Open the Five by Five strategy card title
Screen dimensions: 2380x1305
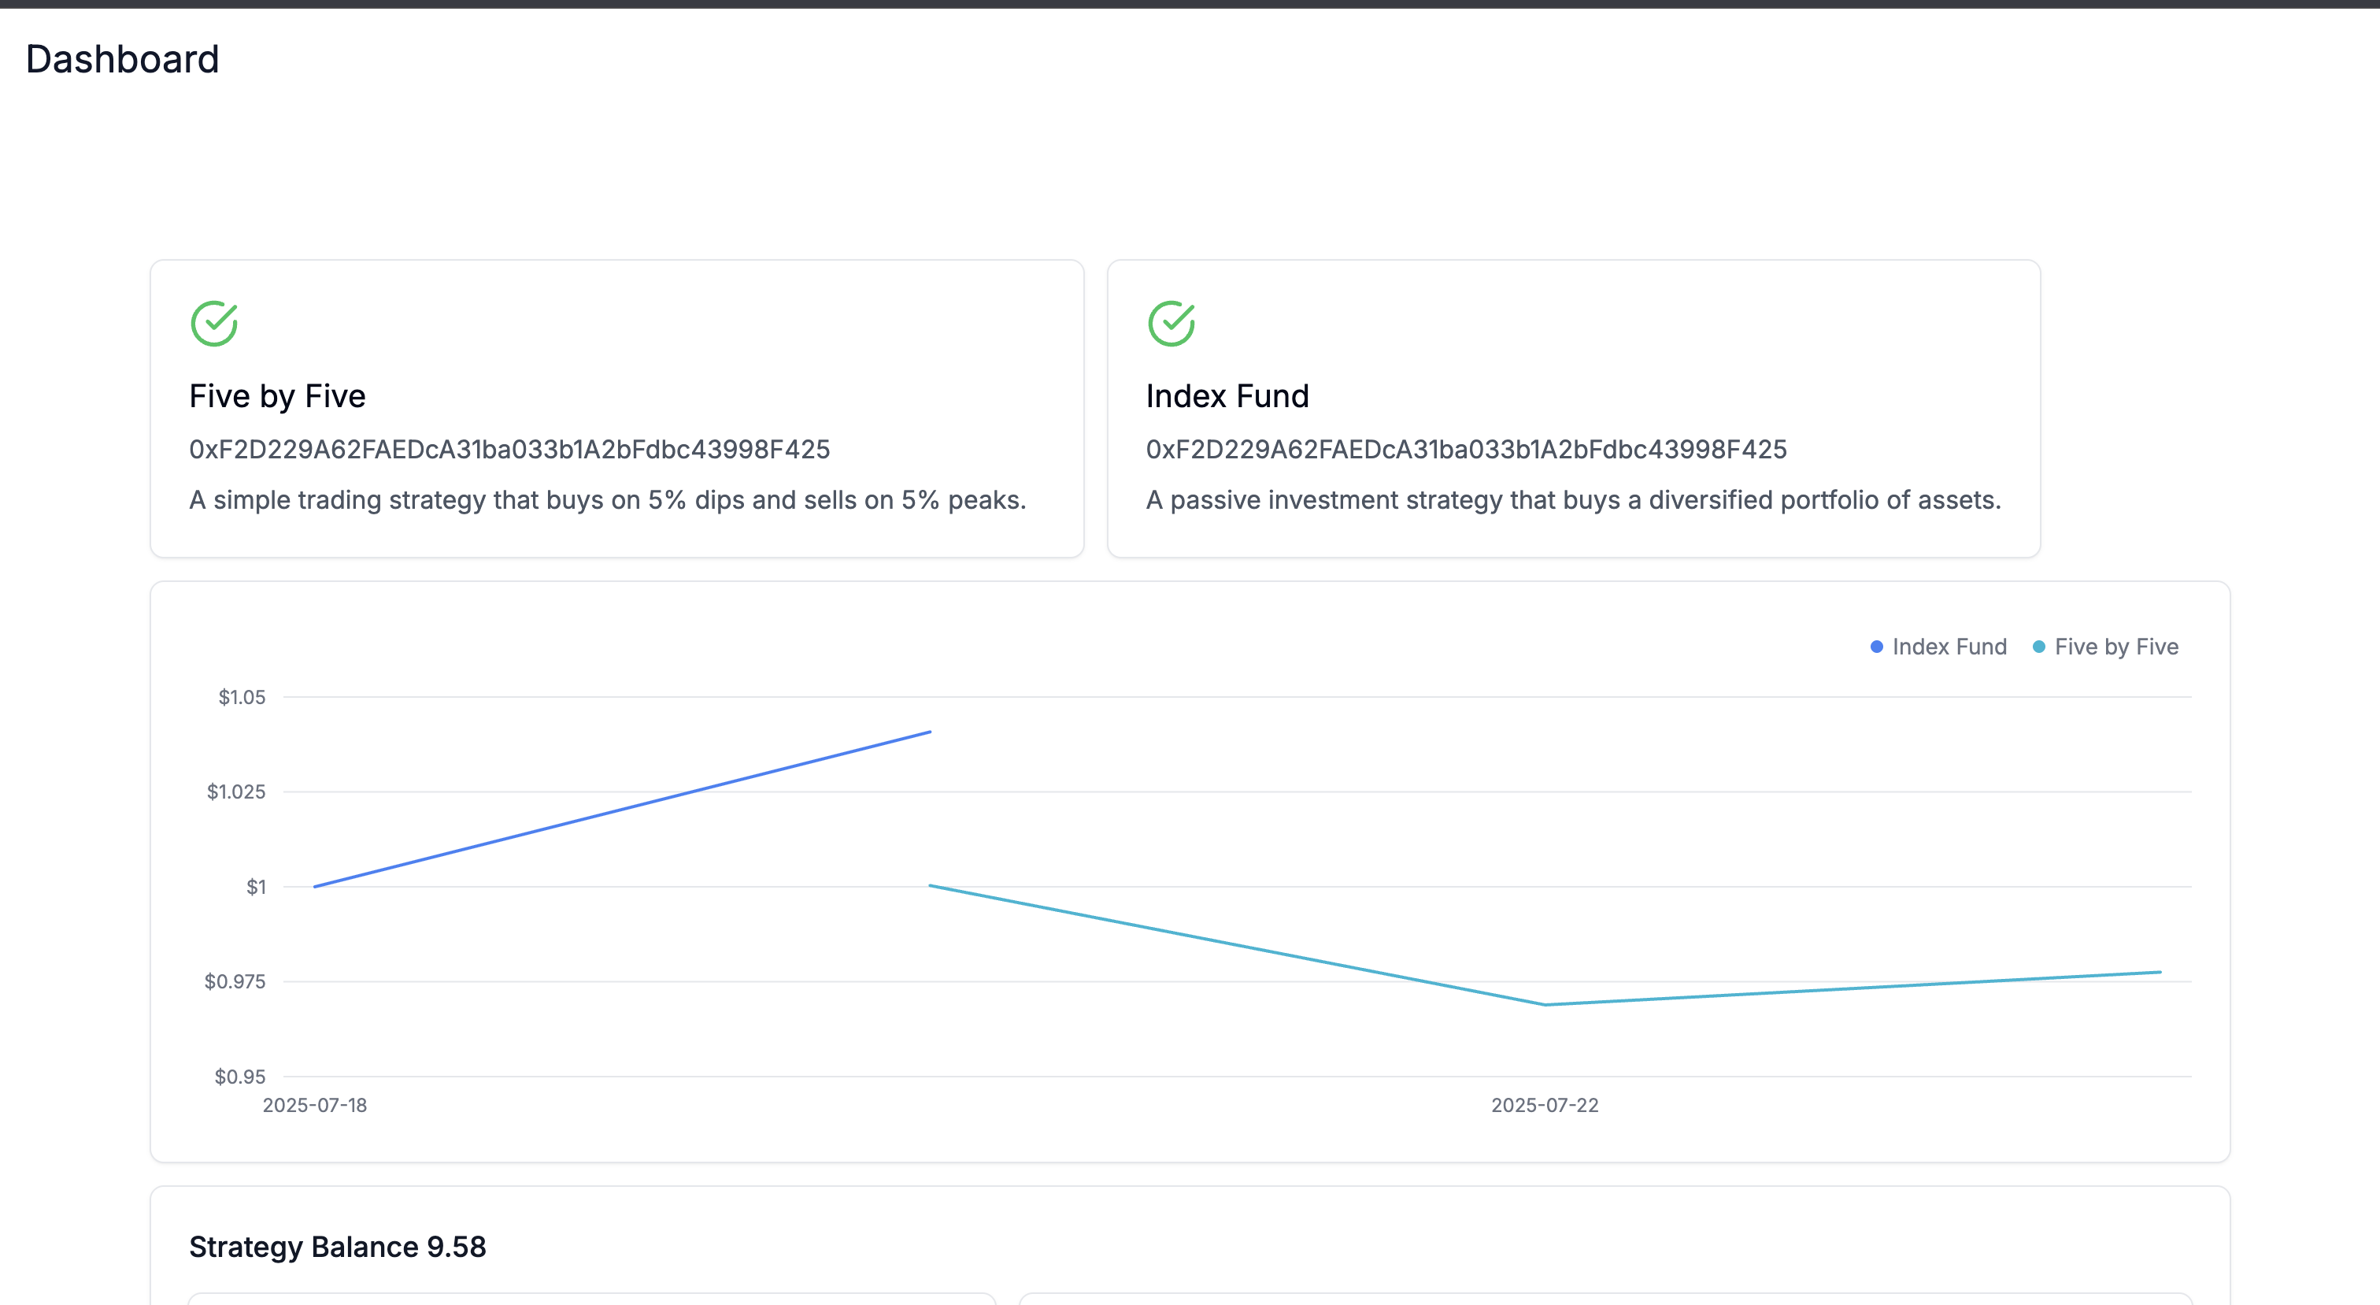point(277,396)
